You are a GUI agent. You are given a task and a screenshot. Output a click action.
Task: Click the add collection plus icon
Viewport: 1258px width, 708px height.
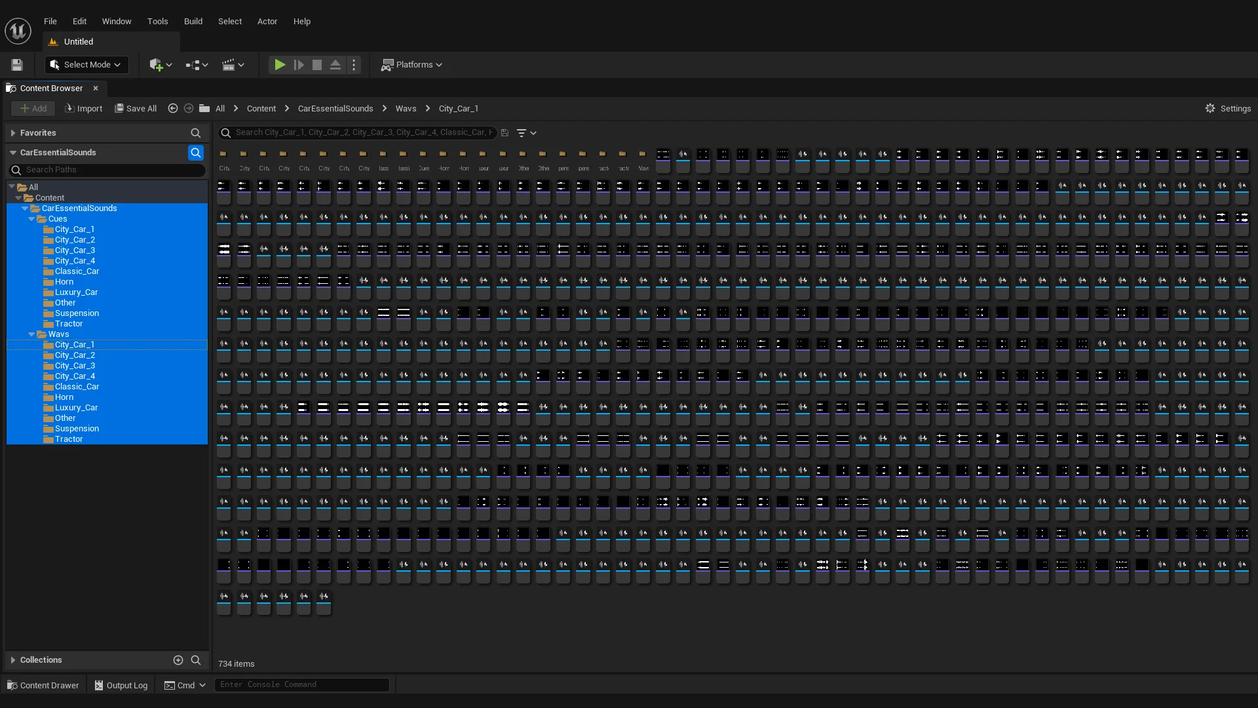point(178,660)
